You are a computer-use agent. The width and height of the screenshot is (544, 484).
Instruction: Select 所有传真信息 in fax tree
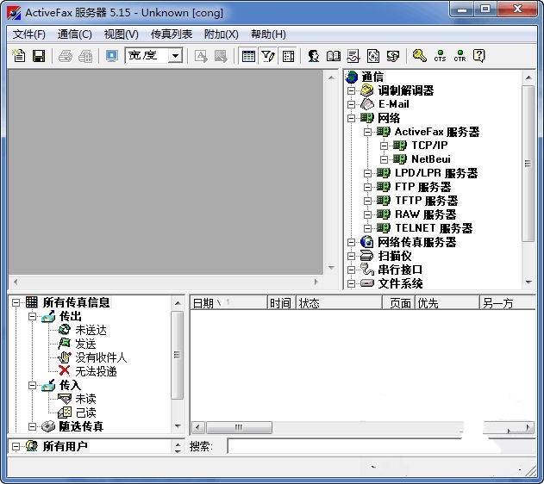77,302
